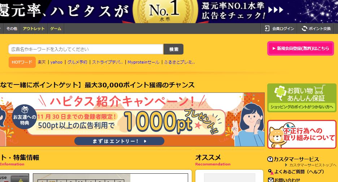Click the contact envelope icon
Viewport: 338px width, 182px height.
[270, 179]
